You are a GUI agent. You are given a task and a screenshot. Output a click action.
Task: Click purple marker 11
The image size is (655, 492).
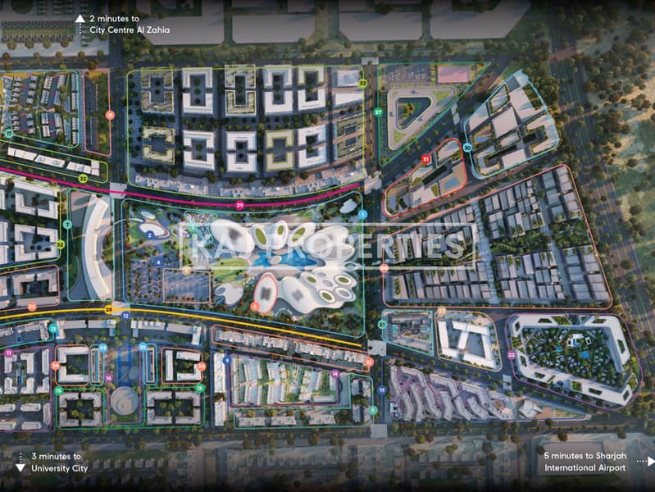(9, 353)
